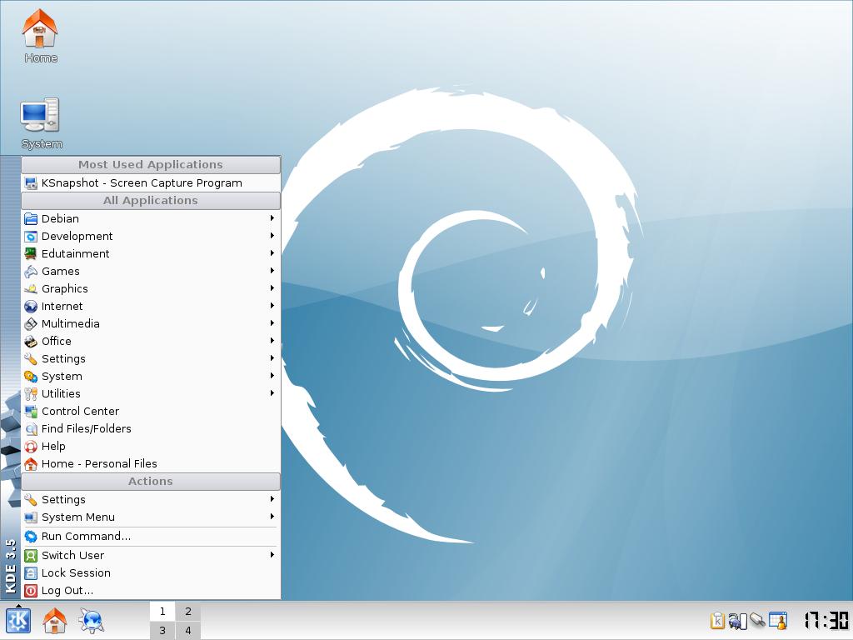Open the calendar reminder bell tray icon
The image size is (853, 640).
(x=778, y=620)
